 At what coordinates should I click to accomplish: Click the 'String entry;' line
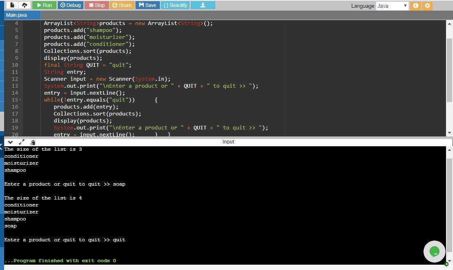[65, 72]
